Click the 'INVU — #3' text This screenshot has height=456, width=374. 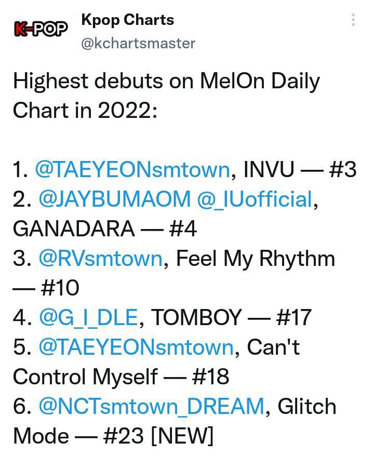click(300, 169)
